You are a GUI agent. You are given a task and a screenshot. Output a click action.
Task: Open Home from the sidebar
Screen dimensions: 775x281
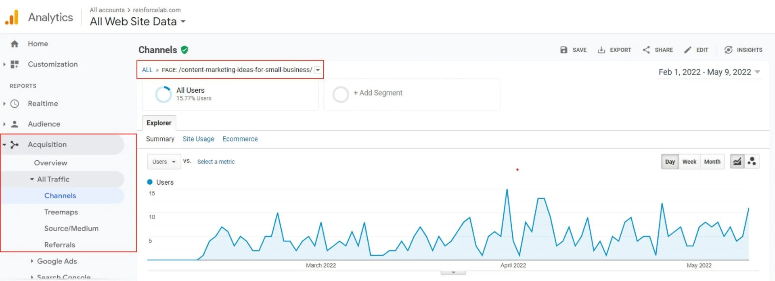[x=38, y=44]
